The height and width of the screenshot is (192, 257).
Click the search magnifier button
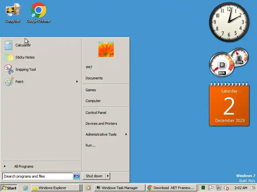[x=76, y=176]
